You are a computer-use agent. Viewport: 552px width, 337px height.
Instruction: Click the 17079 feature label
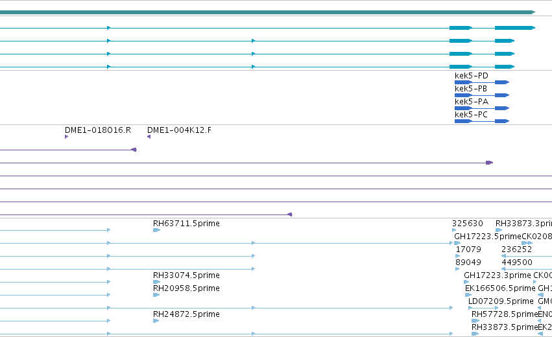[468, 250]
